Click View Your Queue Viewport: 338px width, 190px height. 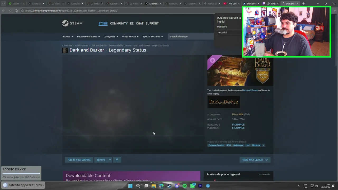pyautogui.click(x=255, y=160)
